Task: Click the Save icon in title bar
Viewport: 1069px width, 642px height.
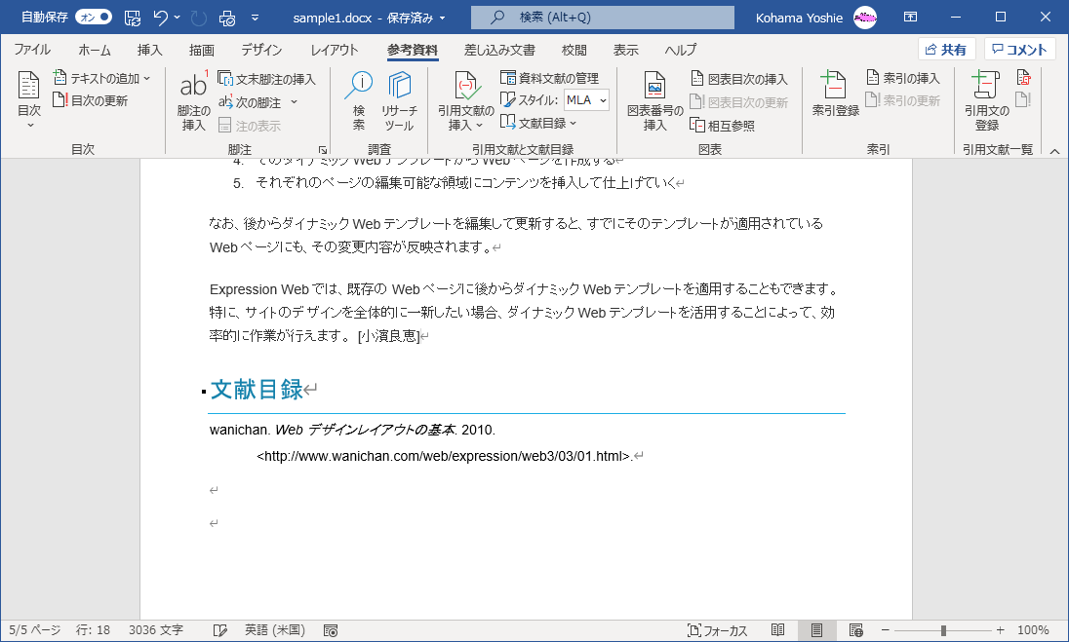Action: click(133, 18)
